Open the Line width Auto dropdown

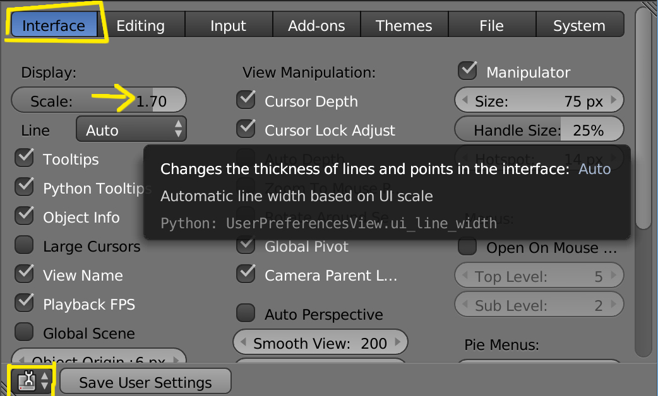coord(131,130)
